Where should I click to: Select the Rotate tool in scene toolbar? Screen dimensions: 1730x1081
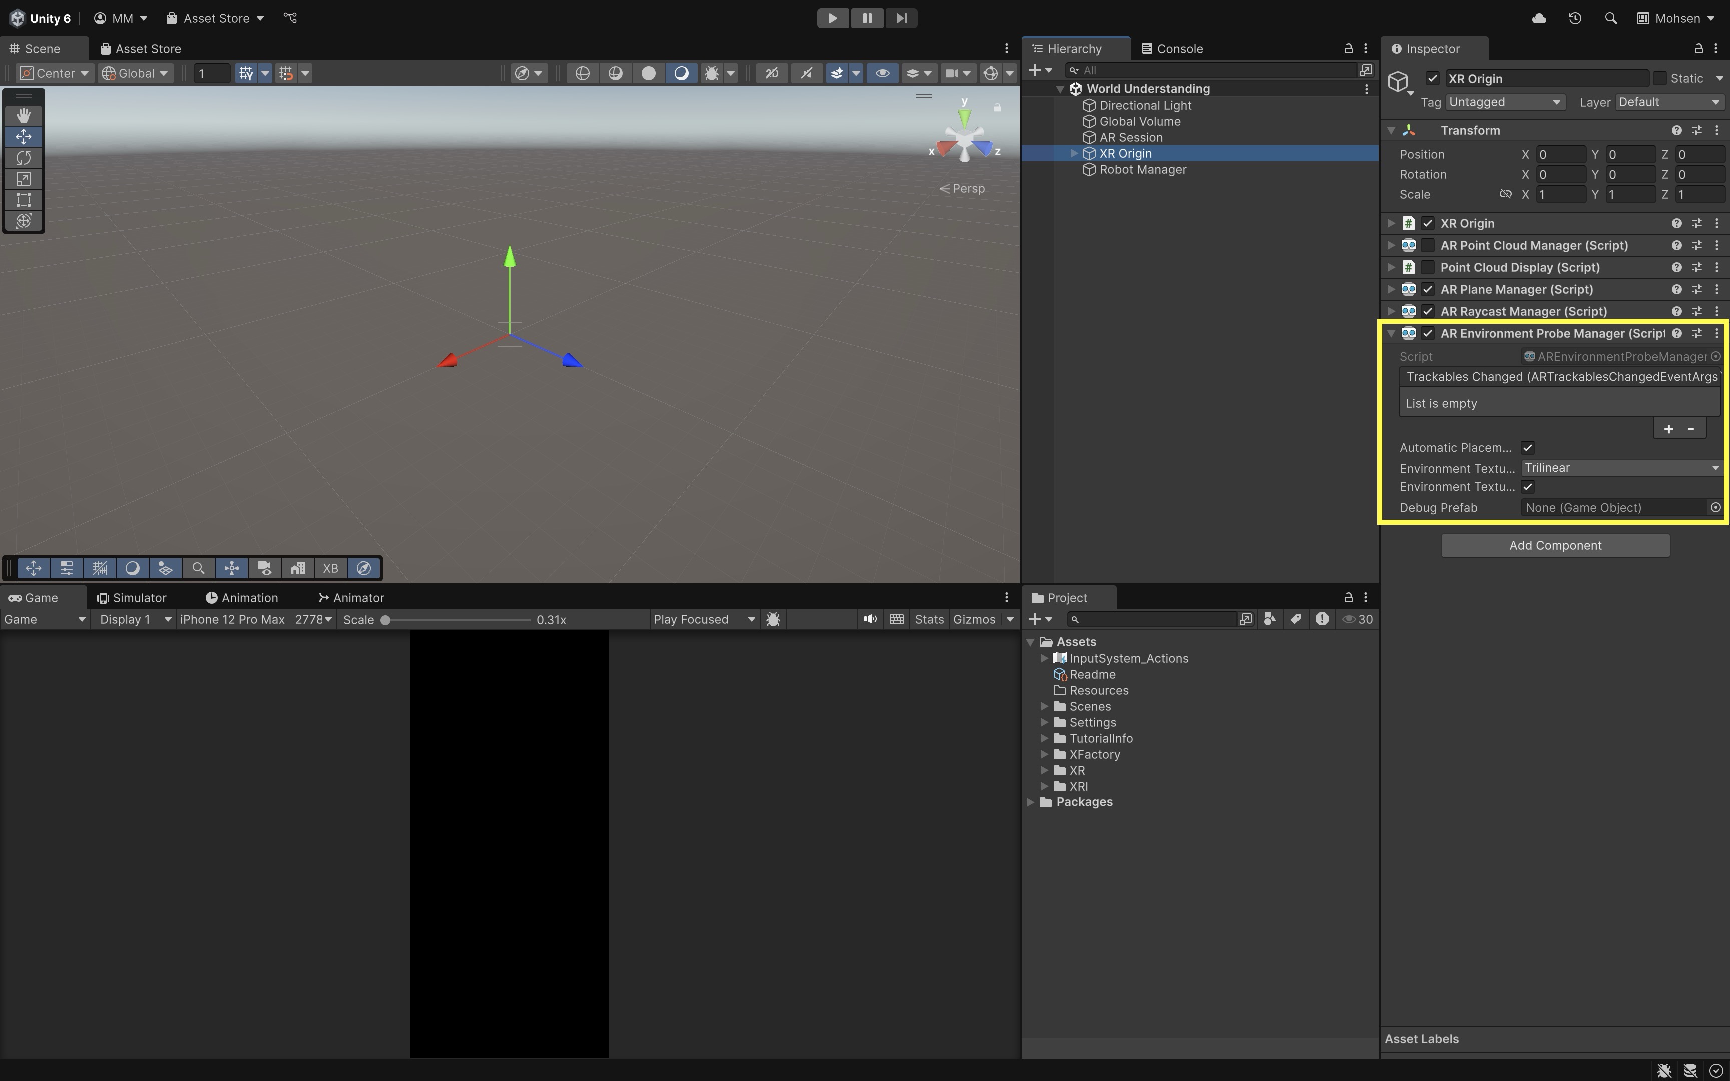click(23, 157)
